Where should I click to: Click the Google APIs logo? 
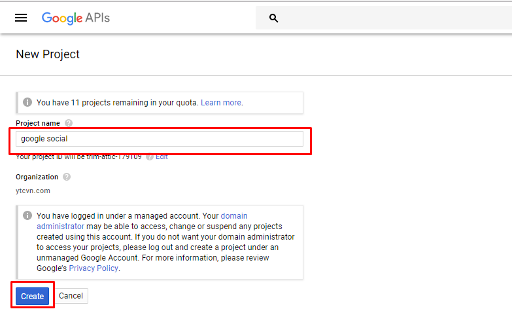(x=76, y=18)
